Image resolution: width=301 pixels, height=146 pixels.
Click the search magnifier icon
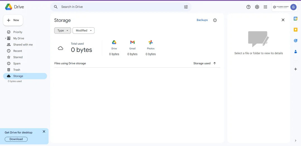click(56, 7)
